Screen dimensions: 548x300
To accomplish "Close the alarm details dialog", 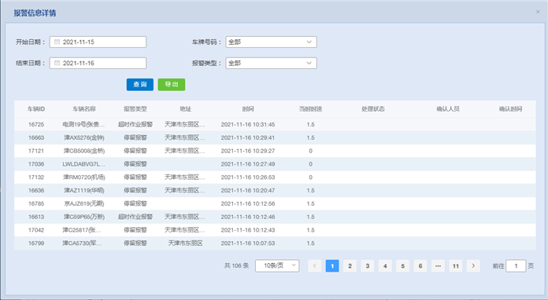I will click(x=538, y=12).
